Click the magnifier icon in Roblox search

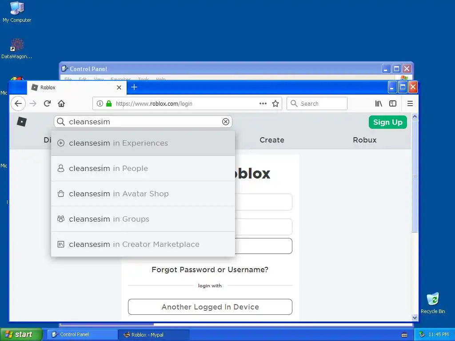pos(60,122)
